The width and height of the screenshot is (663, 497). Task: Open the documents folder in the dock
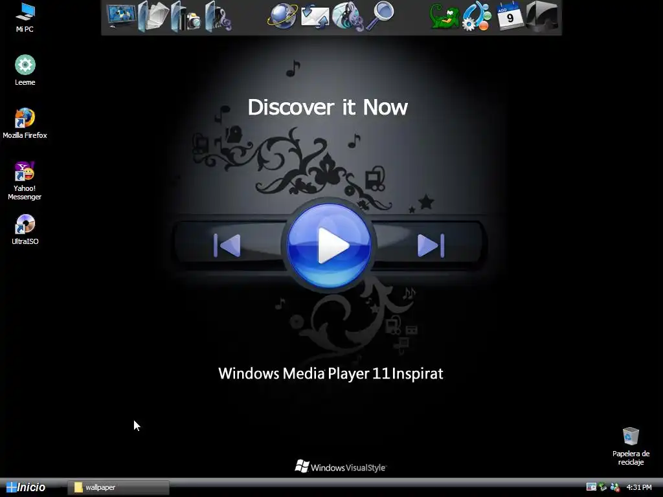tap(153, 16)
